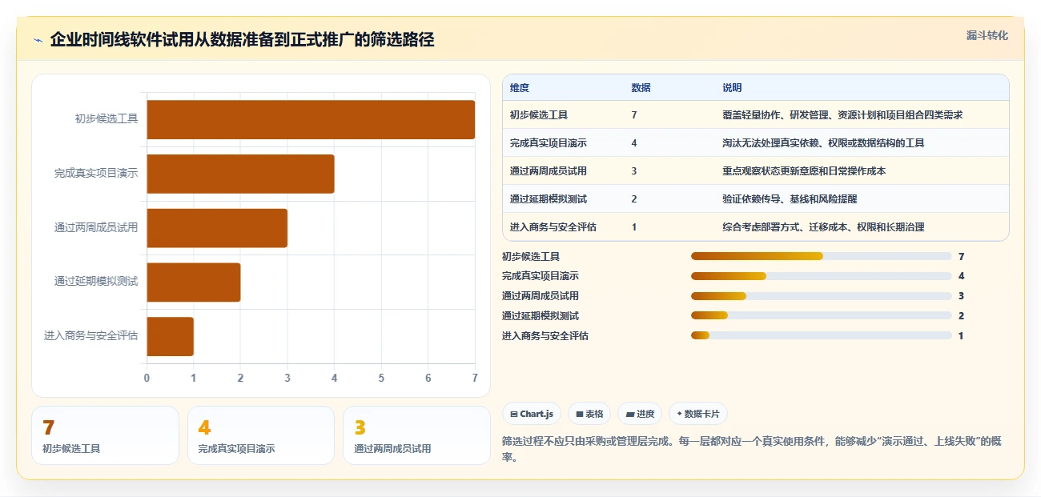Click the 进入商务与安全评估 cell in the table
Viewport: 1041px width, 497px height.
point(553,227)
